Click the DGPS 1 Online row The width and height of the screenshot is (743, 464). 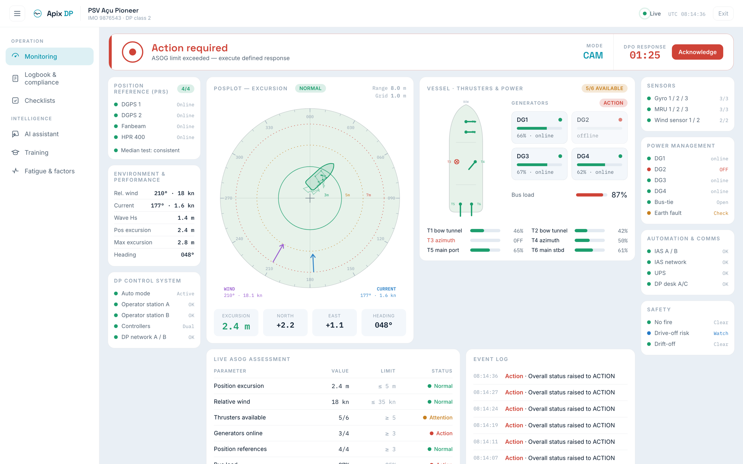click(x=154, y=105)
